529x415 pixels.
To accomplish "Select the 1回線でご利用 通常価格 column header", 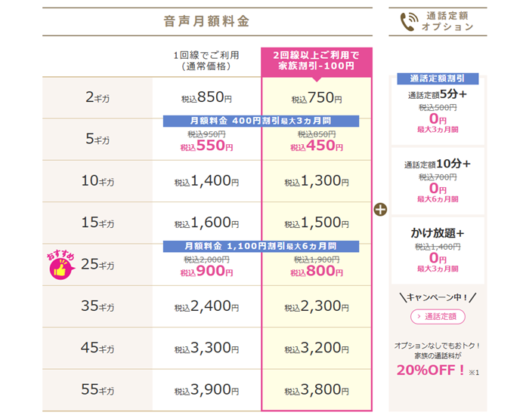I will pyautogui.click(x=206, y=60).
